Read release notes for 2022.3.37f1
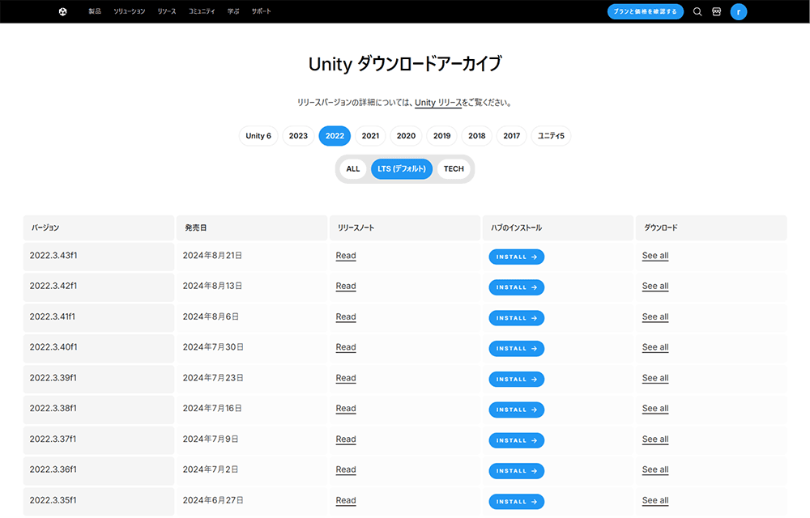Viewport: 810px width, 518px height. coord(346,439)
